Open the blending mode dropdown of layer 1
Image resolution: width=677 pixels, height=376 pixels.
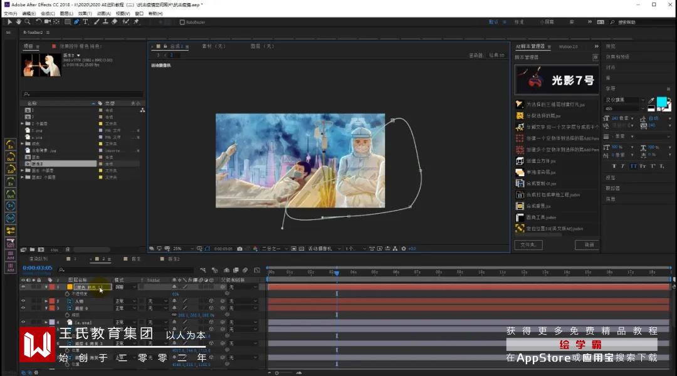click(125, 286)
